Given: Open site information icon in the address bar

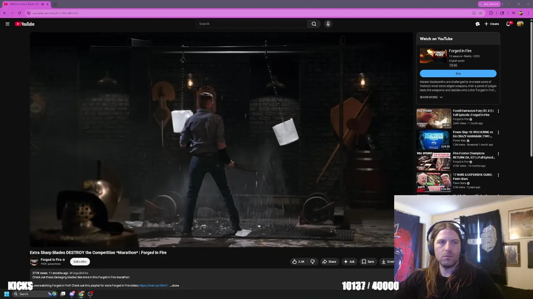Looking at the screenshot, I should pyautogui.click(x=29, y=13).
